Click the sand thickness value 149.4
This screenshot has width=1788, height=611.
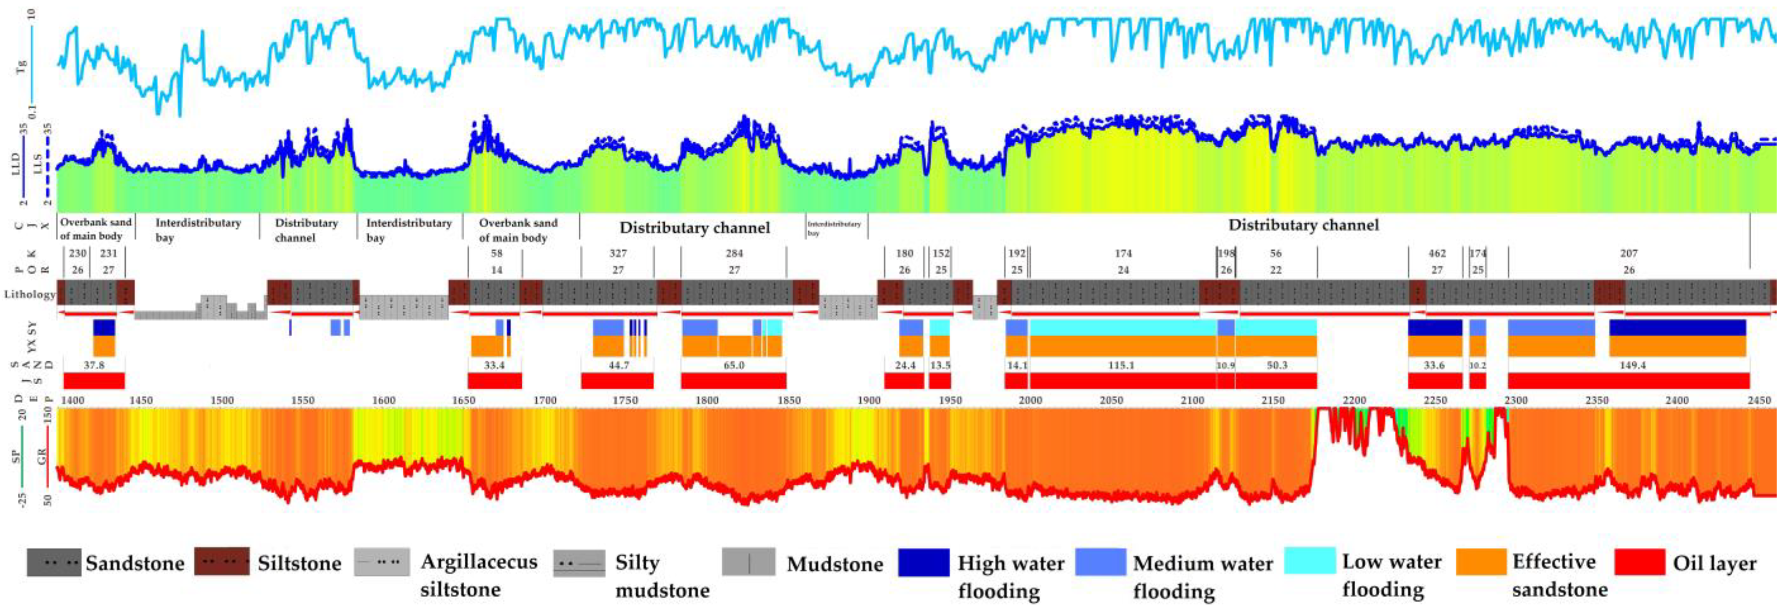1632,365
